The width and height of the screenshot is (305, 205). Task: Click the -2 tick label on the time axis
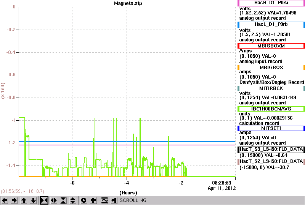click(x=181, y=183)
